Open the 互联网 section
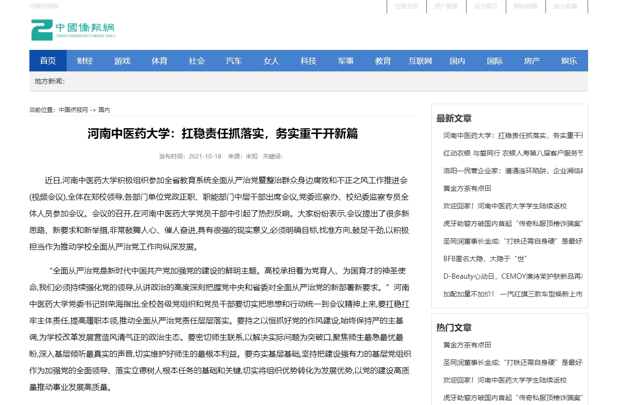 coord(420,61)
